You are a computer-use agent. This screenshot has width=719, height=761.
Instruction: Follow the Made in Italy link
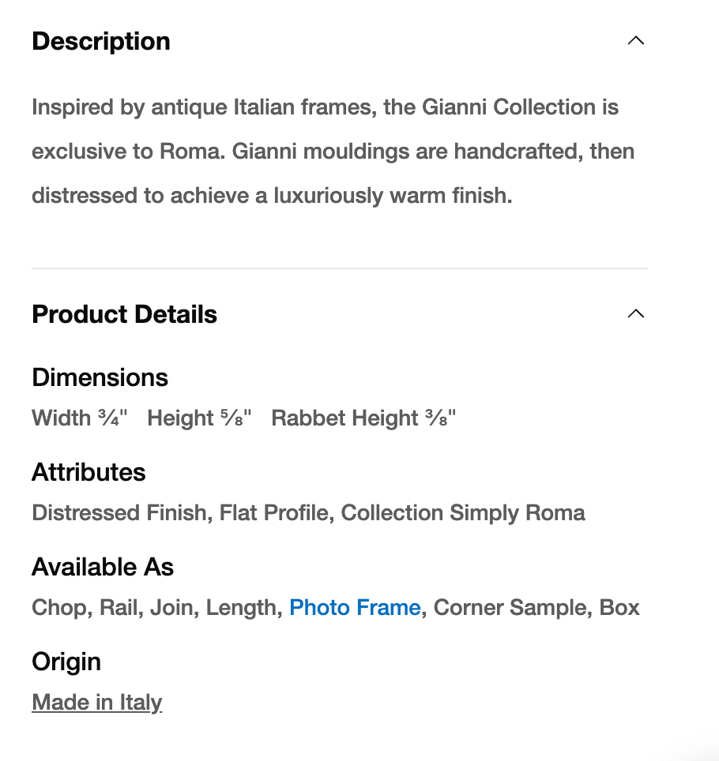coord(96,703)
